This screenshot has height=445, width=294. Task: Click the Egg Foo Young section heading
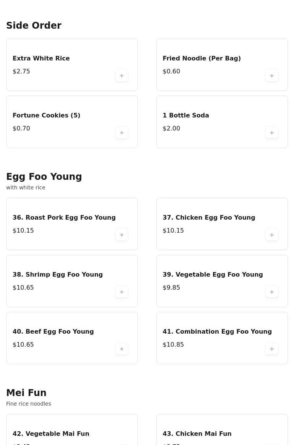pos(44,177)
